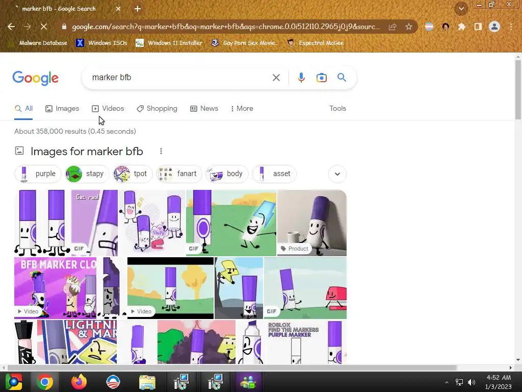This screenshot has height=392, width=522.
Task: Switch to the Videos tab
Action: pyautogui.click(x=108, y=108)
